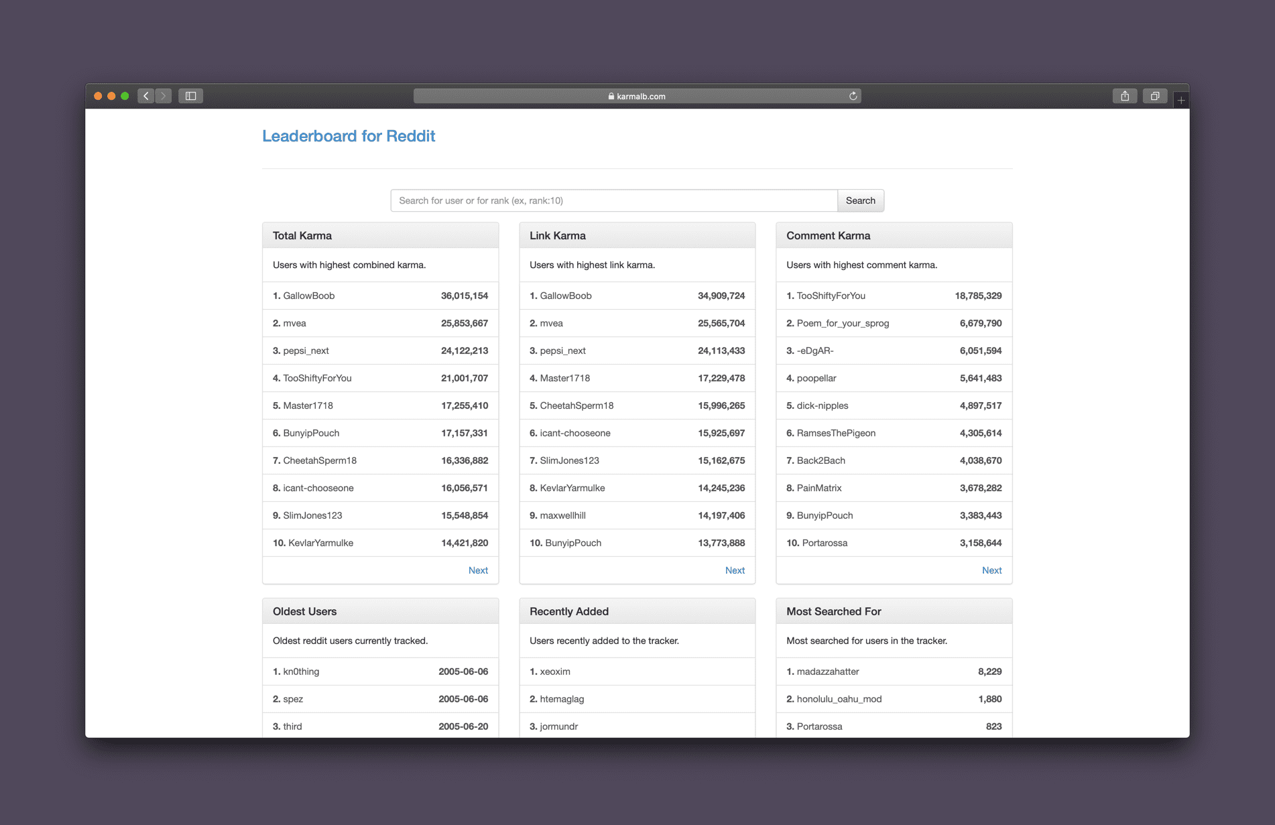Select Back2Bach in Comment Karma list

point(821,460)
